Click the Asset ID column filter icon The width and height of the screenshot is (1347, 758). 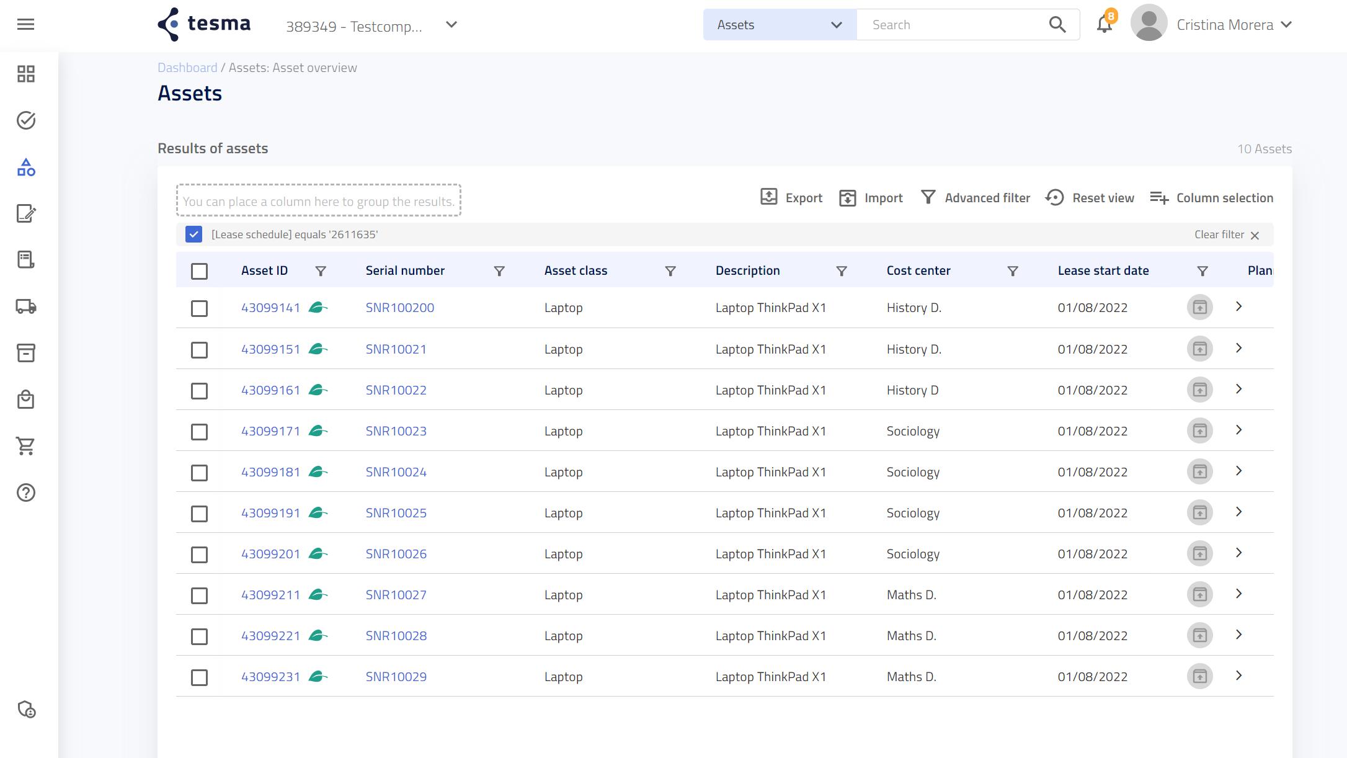click(321, 271)
